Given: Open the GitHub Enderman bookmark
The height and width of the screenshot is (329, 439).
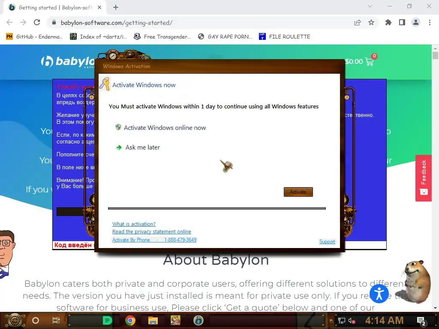Looking at the screenshot, I should coord(34,37).
